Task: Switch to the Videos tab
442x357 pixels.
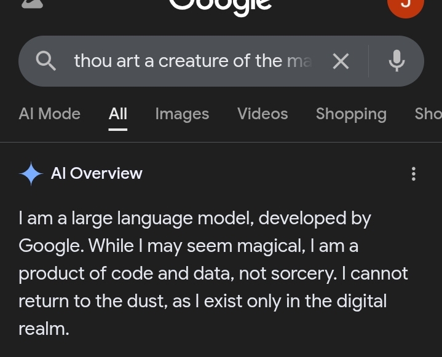Action: tap(262, 114)
